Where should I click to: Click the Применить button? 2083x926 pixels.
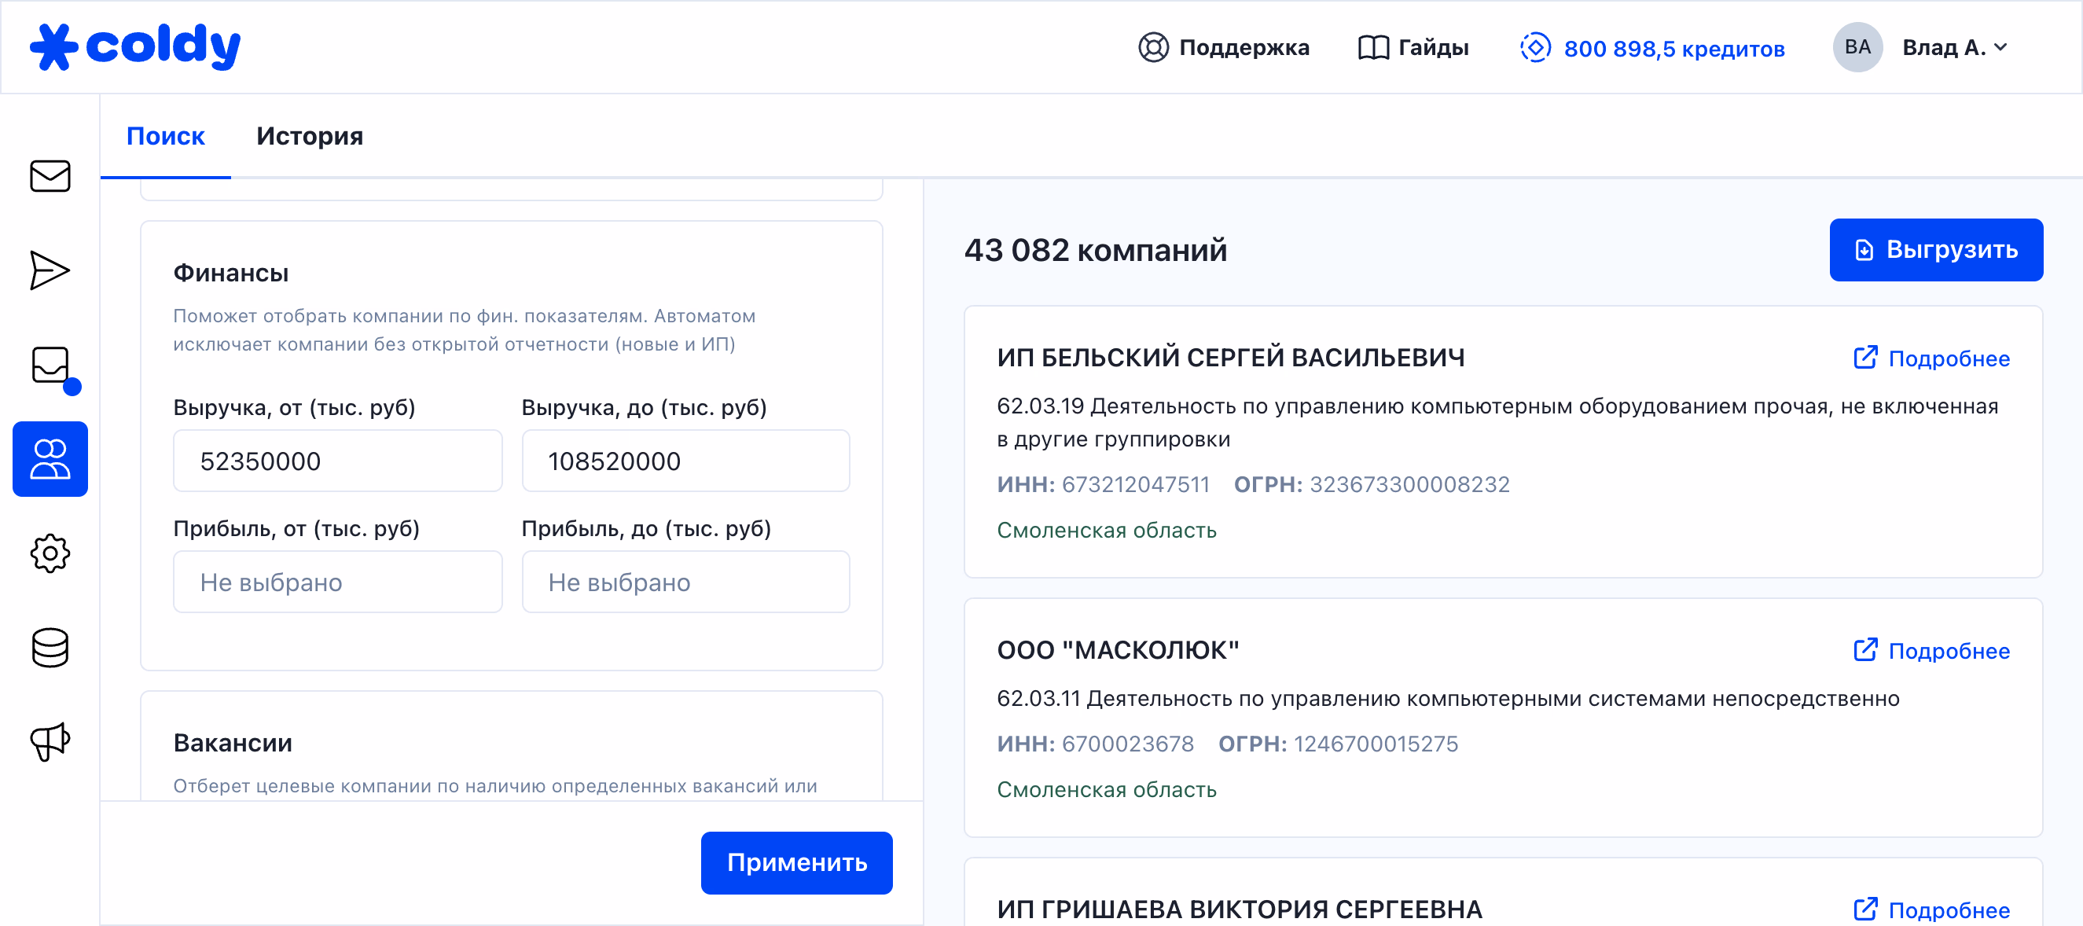click(x=795, y=862)
